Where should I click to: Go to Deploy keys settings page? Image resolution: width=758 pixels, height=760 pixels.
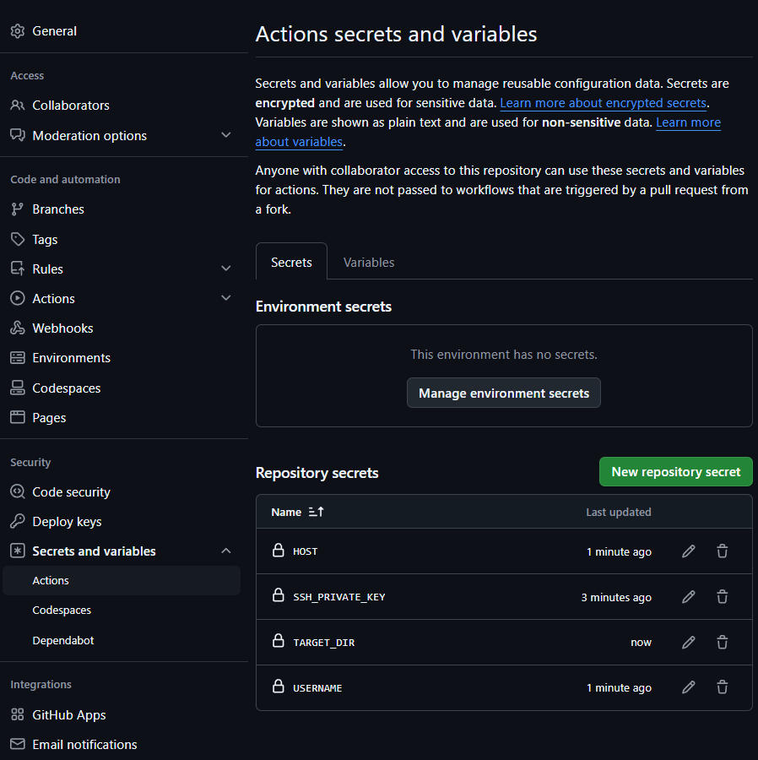tap(67, 522)
